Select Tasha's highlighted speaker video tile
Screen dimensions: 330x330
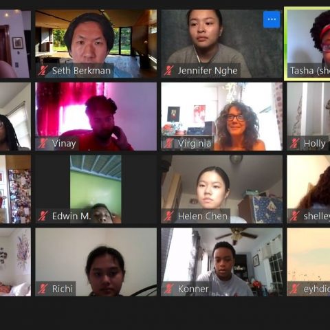pos(308,43)
